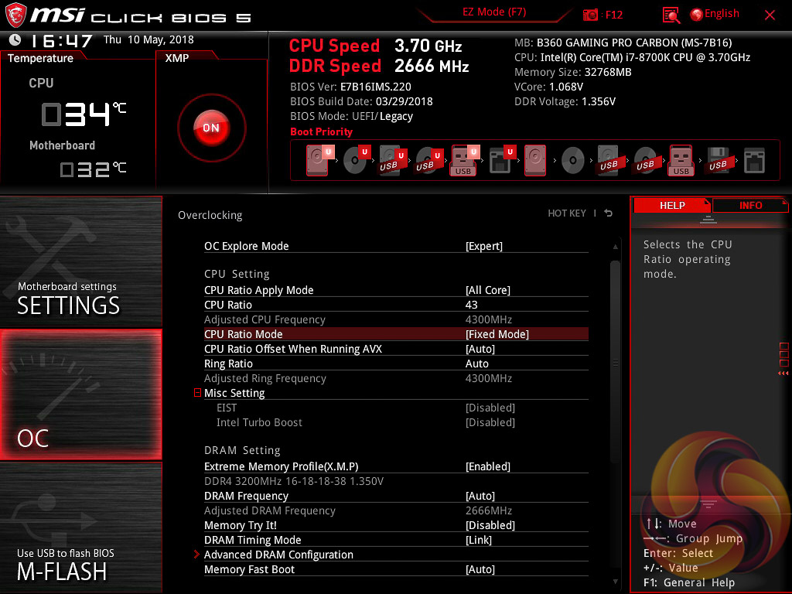
Task: Exit BIOS with the red X icon
Action: tap(770, 15)
